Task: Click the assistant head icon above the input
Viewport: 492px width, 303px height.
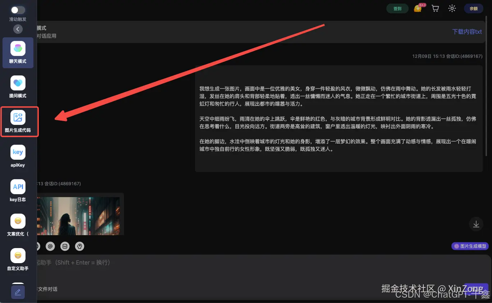Action: pos(79,246)
